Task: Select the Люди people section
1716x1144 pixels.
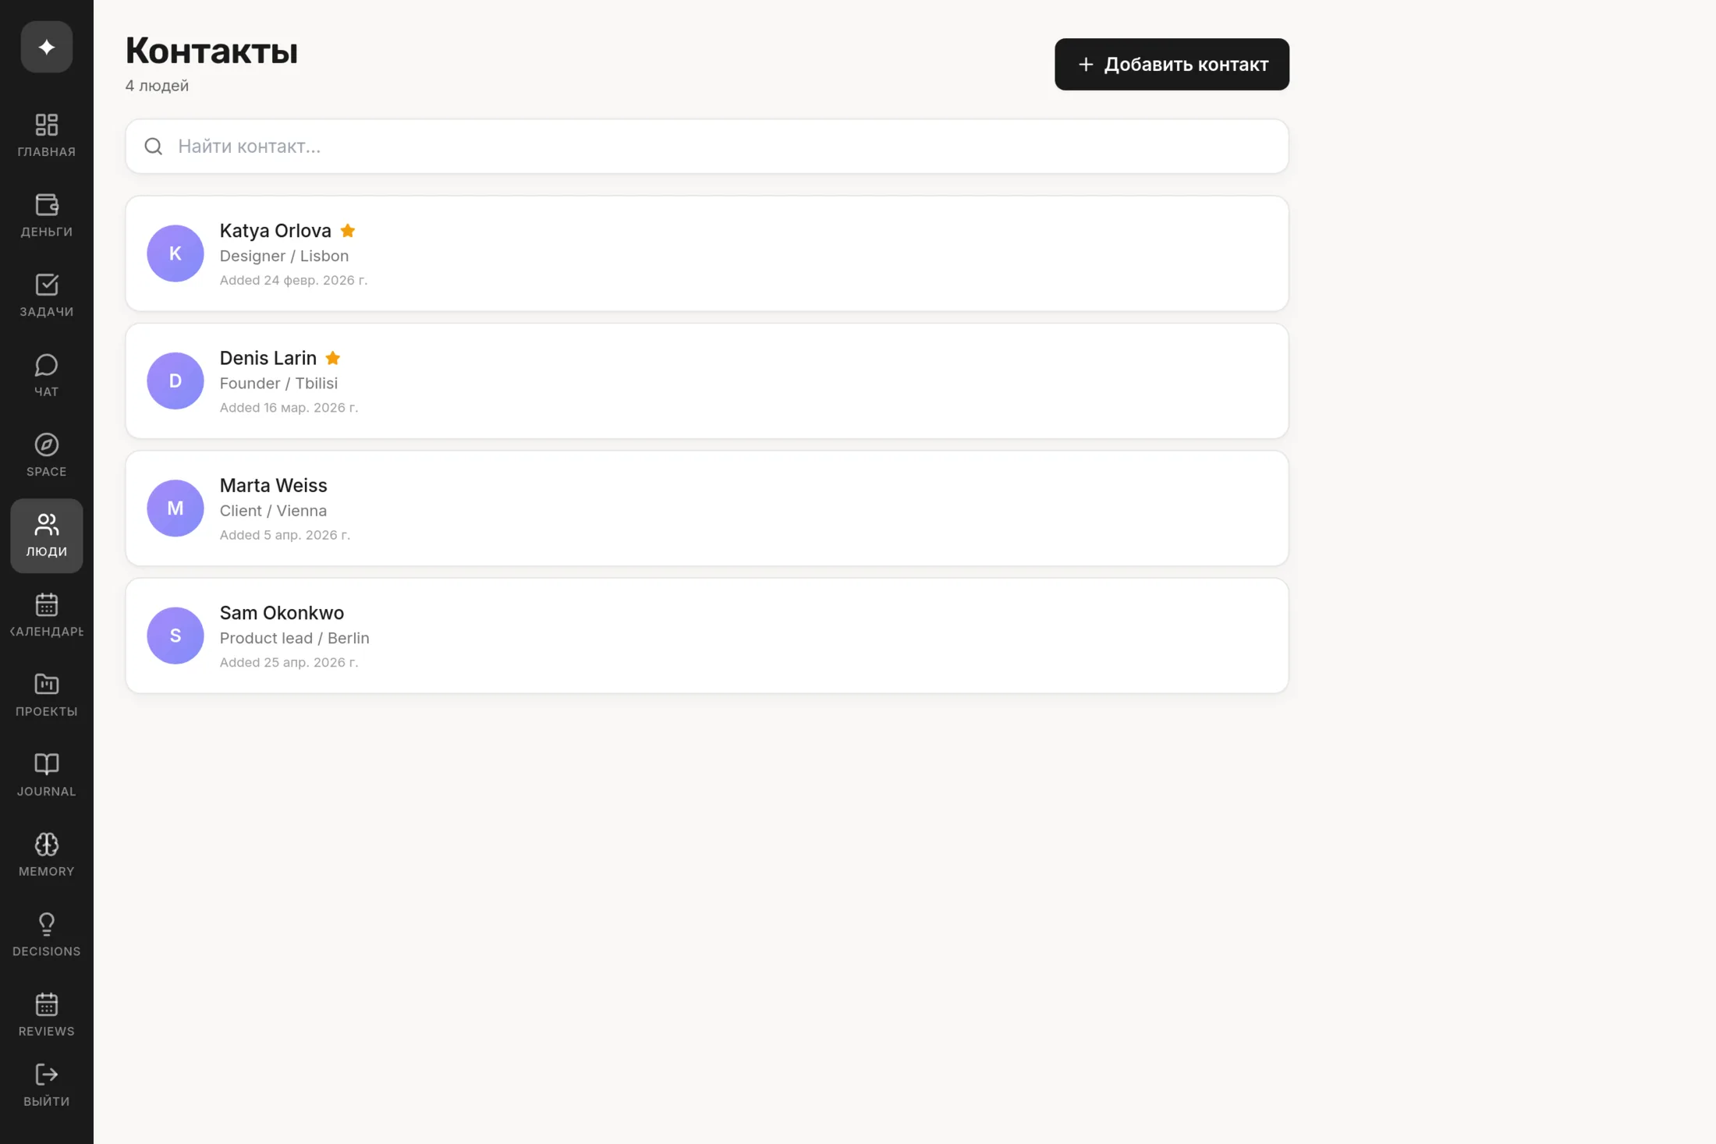Action: (47, 536)
